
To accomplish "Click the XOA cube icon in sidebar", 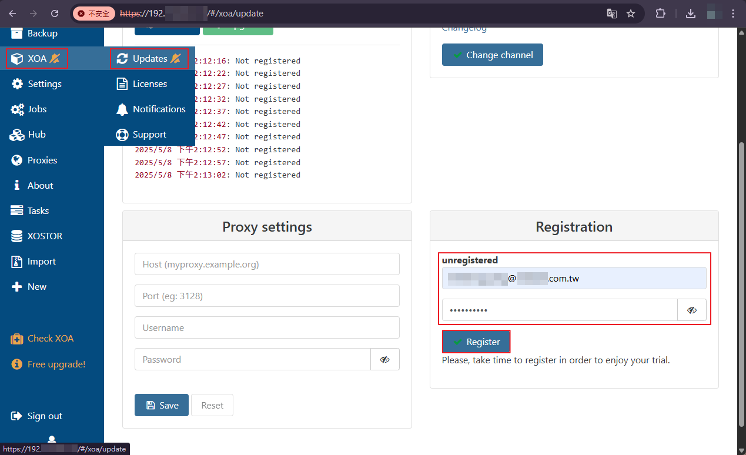I will pos(18,58).
